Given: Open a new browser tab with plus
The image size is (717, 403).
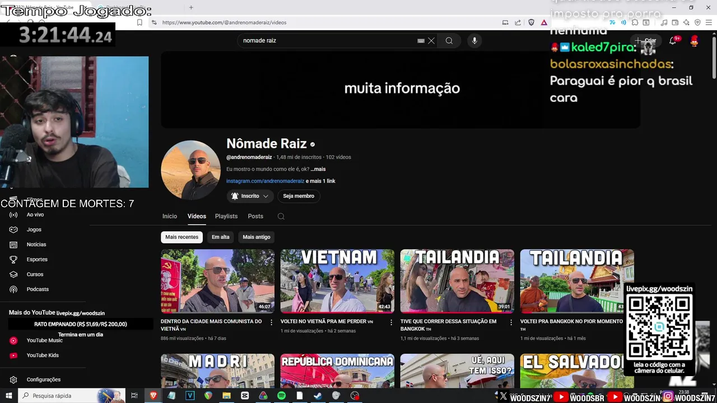Looking at the screenshot, I should [191, 7].
